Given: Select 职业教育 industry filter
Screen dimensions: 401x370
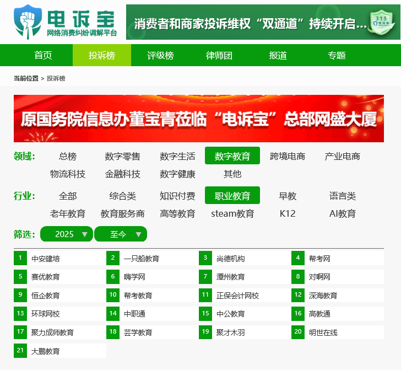Looking at the screenshot, I should (x=232, y=195).
